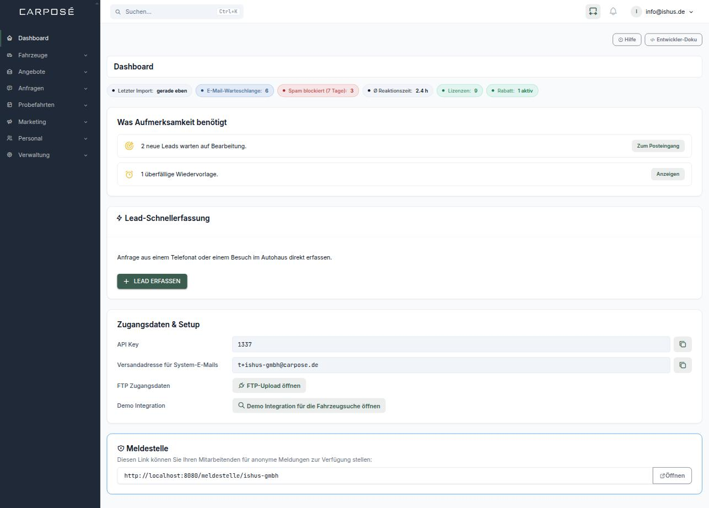Image resolution: width=709 pixels, height=508 pixels.
Task: Open the Demo Integration für die Fahrzeugsuche
Action: coord(309,406)
